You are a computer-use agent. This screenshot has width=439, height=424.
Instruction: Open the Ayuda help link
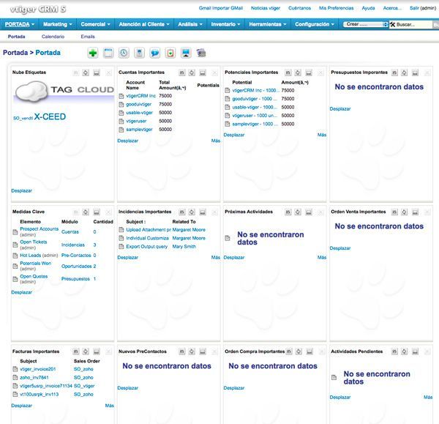[368, 8]
